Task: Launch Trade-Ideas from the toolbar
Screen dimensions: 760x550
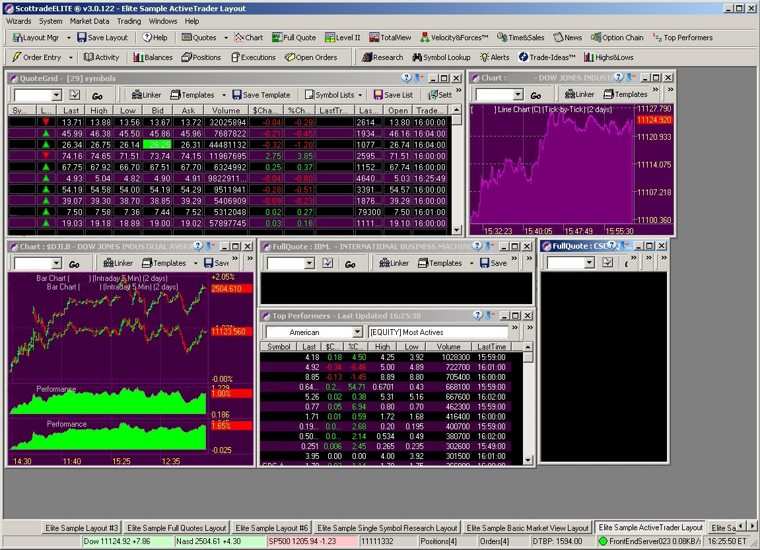Action: (547, 57)
